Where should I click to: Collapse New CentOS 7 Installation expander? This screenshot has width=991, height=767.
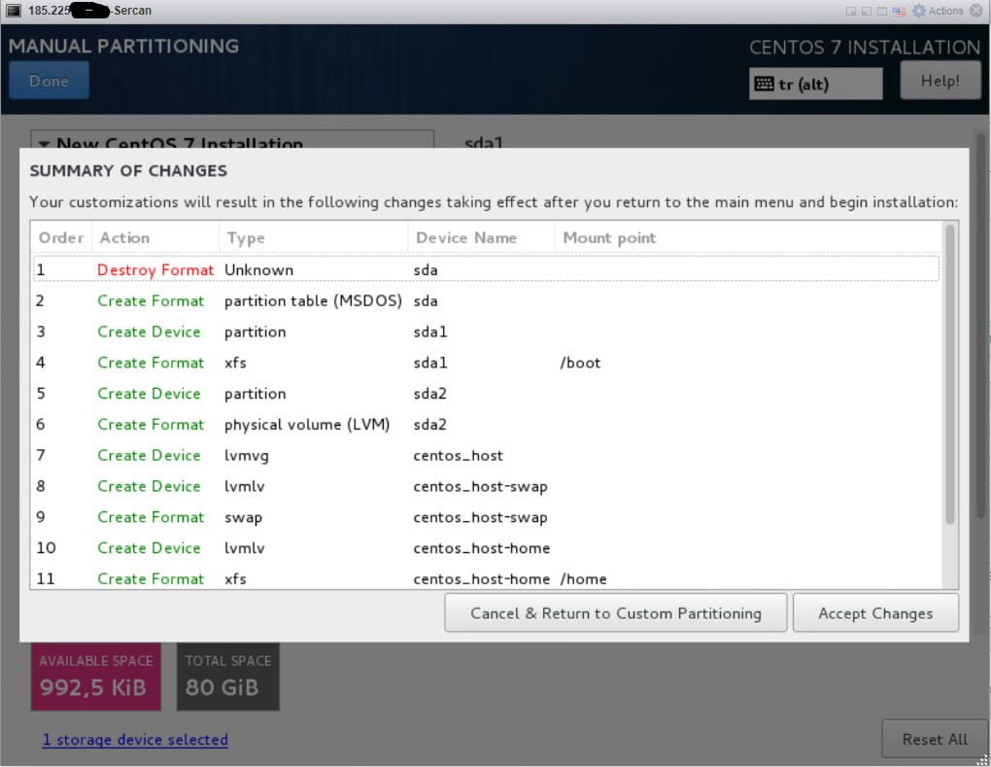pyautogui.click(x=44, y=144)
